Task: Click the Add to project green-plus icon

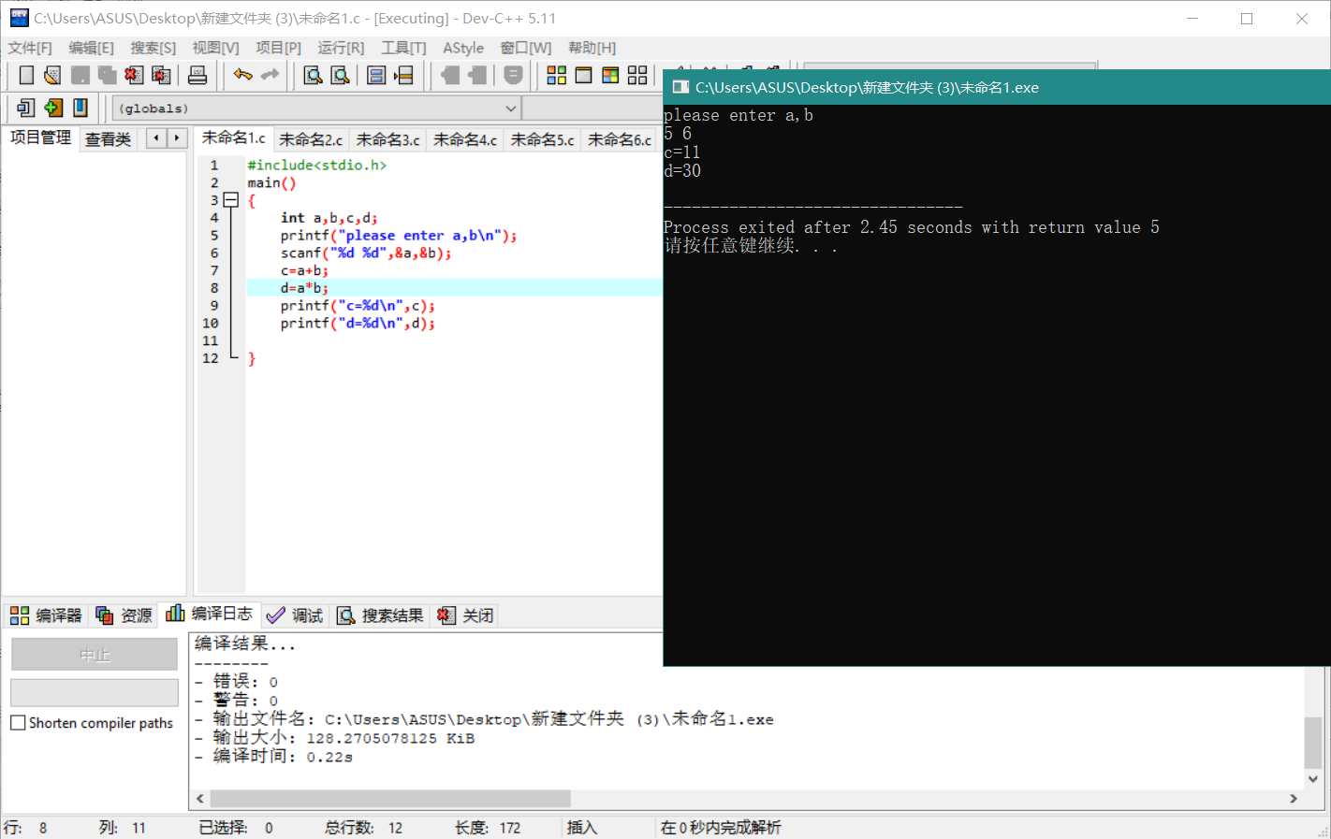Action: pyautogui.click(x=53, y=108)
